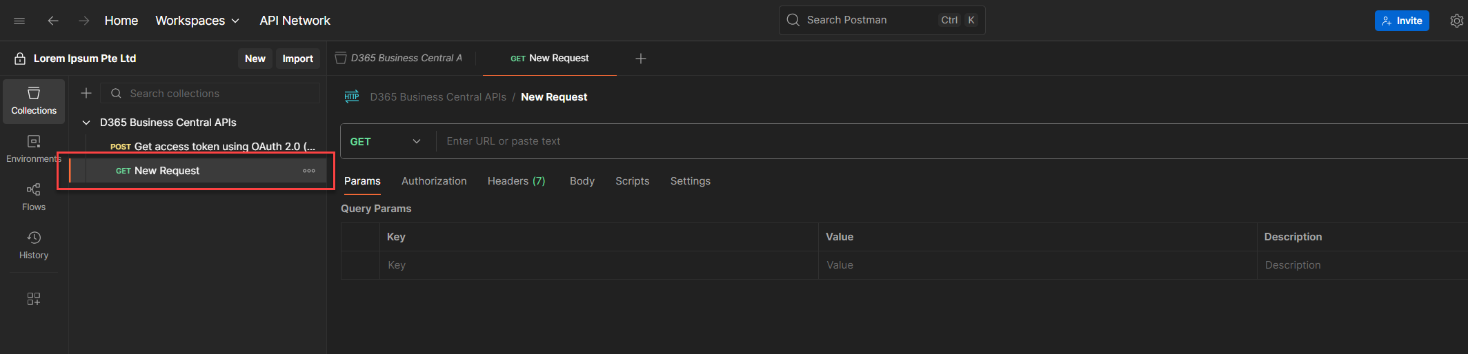Select the Settings request tab
Image resolution: width=1468 pixels, height=354 pixels.
pos(691,181)
